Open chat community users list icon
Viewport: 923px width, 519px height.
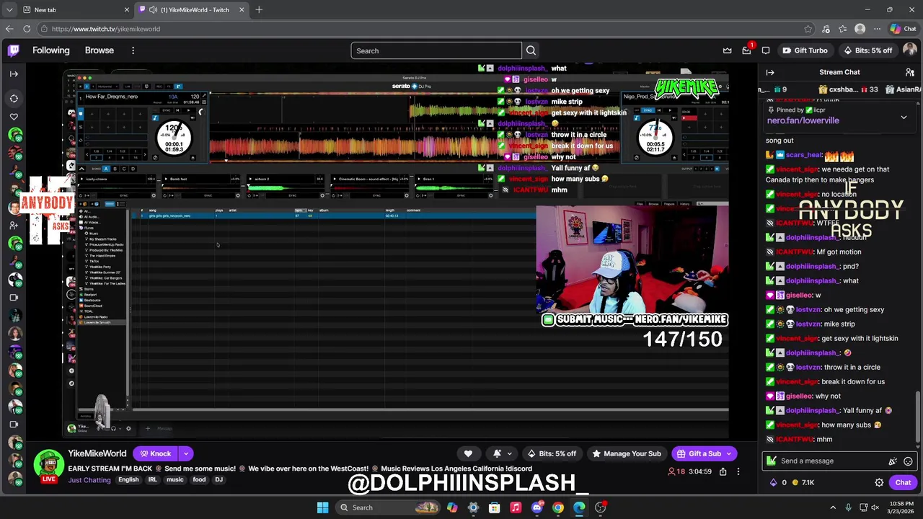click(910, 72)
